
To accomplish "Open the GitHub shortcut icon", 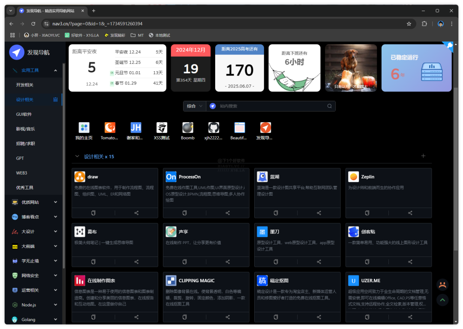I will (213, 127).
